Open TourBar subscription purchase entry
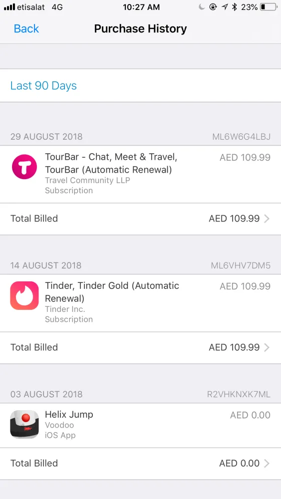The height and width of the screenshot is (499, 281). tap(140, 174)
